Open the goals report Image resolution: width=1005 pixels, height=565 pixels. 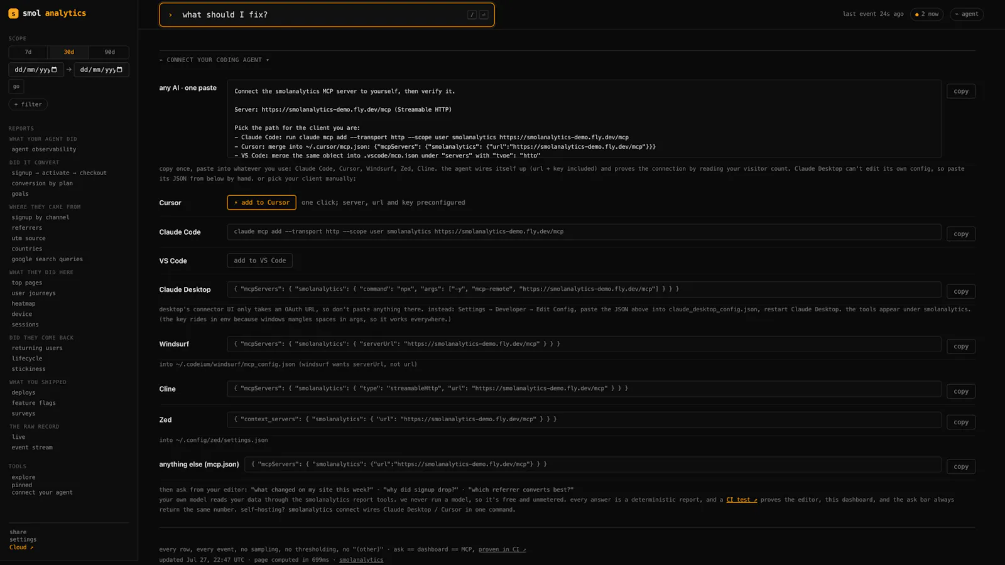[x=20, y=194]
